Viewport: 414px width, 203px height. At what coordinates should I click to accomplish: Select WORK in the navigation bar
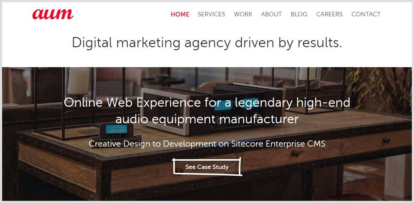point(243,14)
